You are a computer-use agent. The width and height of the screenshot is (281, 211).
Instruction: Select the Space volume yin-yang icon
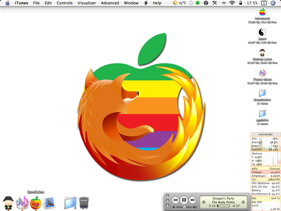click(262, 32)
